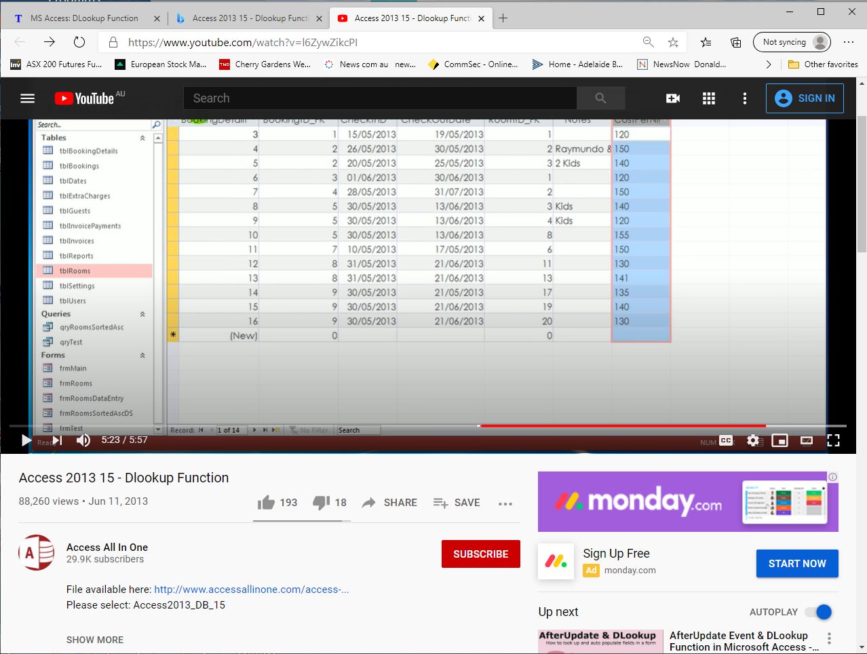
Task: Go back to the previous page
Action: [x=20, y=42]
